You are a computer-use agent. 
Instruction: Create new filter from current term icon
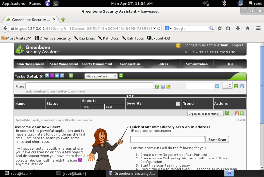click(x=168, y=87)
